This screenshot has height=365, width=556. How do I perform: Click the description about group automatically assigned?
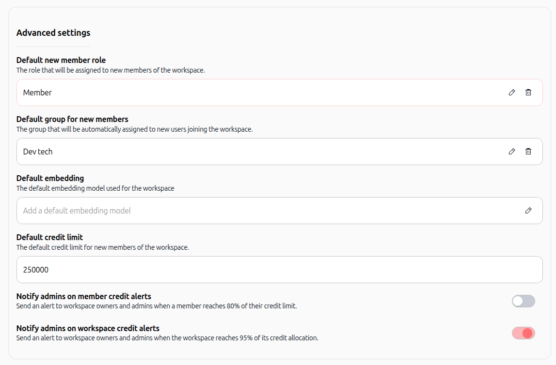[x=134, y=129]
